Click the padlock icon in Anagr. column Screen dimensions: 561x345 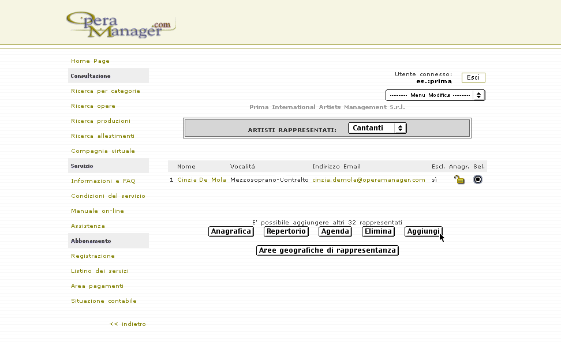[459, 179]
